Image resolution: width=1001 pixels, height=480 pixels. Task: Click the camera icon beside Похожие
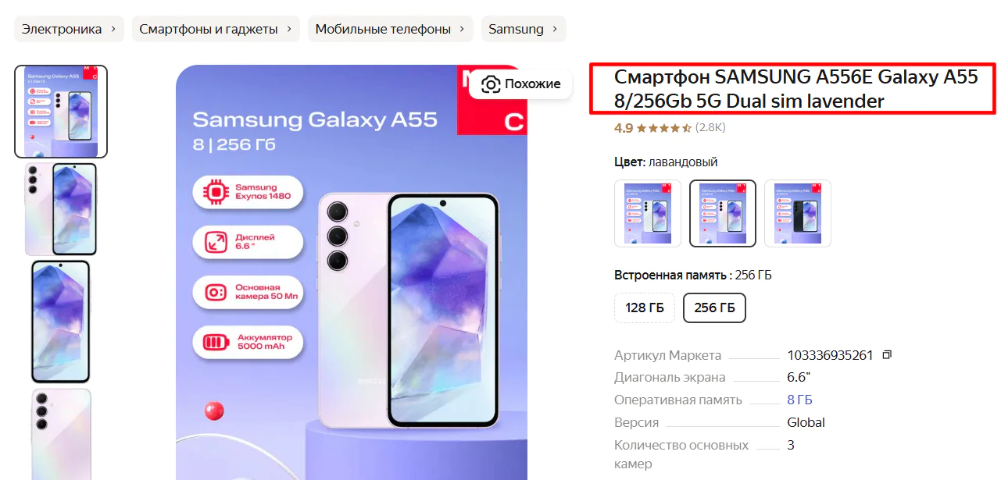[491, 84]
